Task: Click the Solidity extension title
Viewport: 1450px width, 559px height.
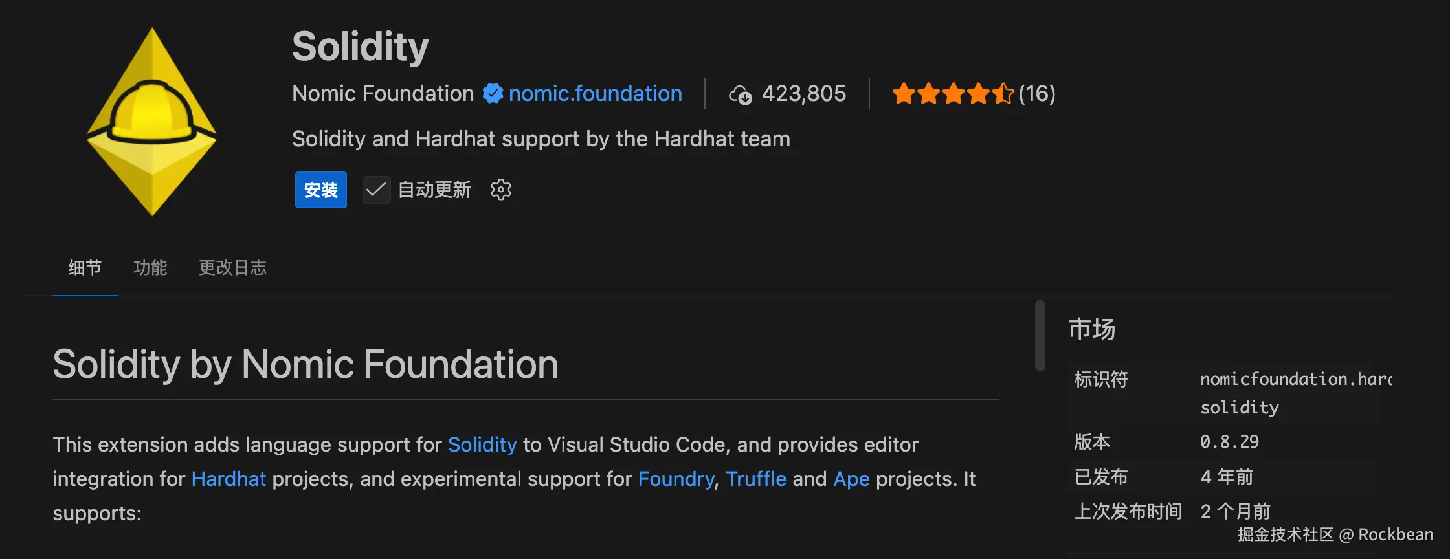Action: [x=361, y=47]
